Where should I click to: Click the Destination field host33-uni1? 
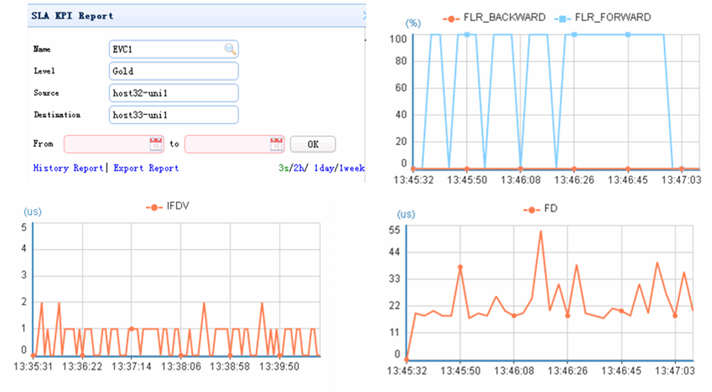pos(173,115)
